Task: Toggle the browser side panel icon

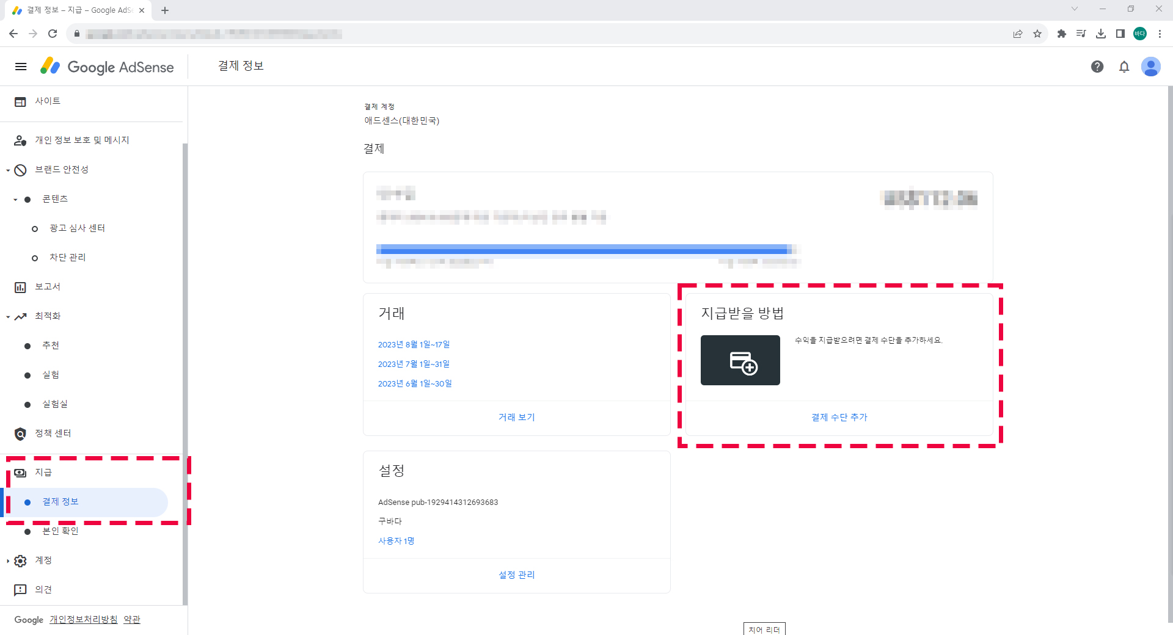Action: pyautogui.click(x=1120, y=34)
